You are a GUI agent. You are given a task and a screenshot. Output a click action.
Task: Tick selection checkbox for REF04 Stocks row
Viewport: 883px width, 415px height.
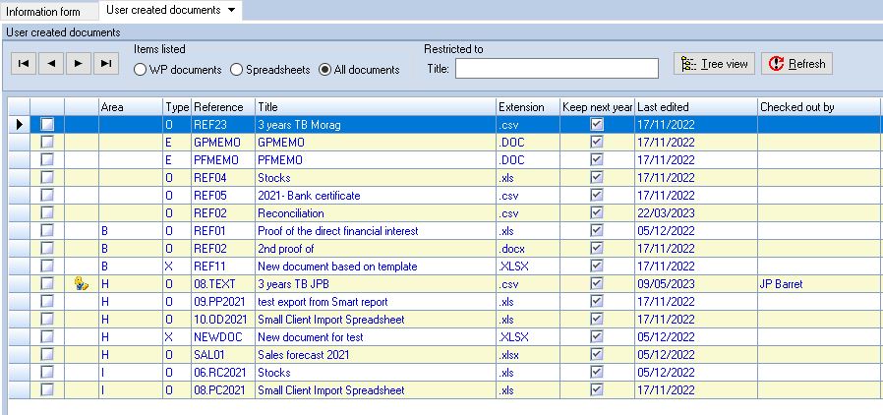47,177
